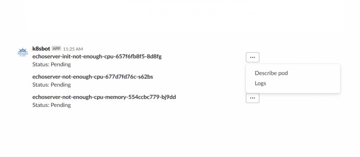The width and height of the screenshot is (360, 157).
Task: Click the APP badge next to k8sbot
Action: 57,49
